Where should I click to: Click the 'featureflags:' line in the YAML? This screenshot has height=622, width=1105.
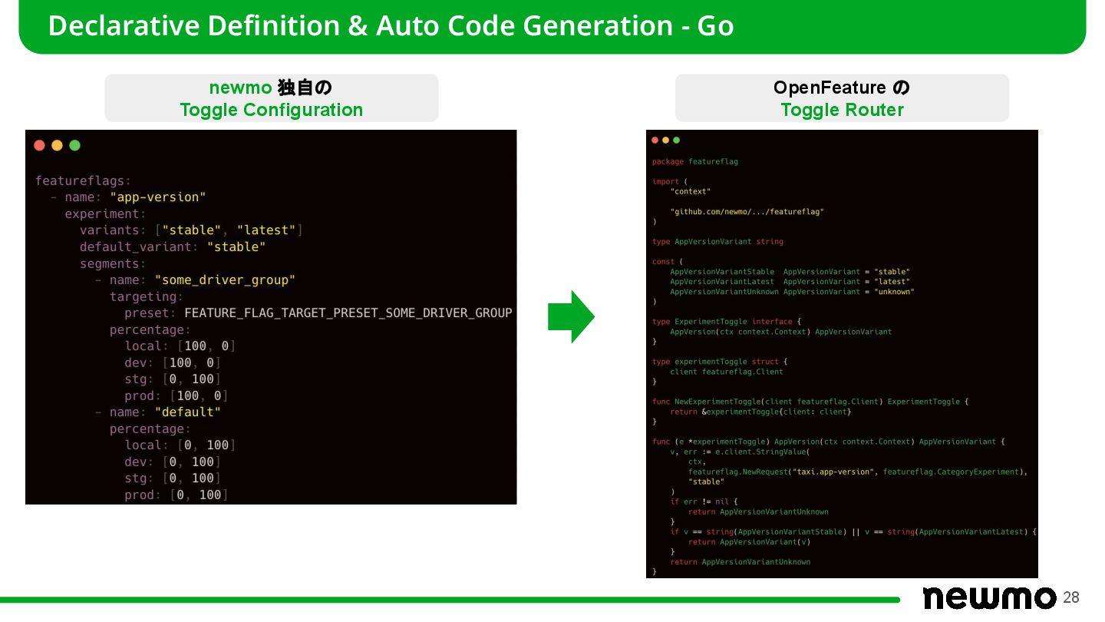pyautogui.click(x=83, y=181)
